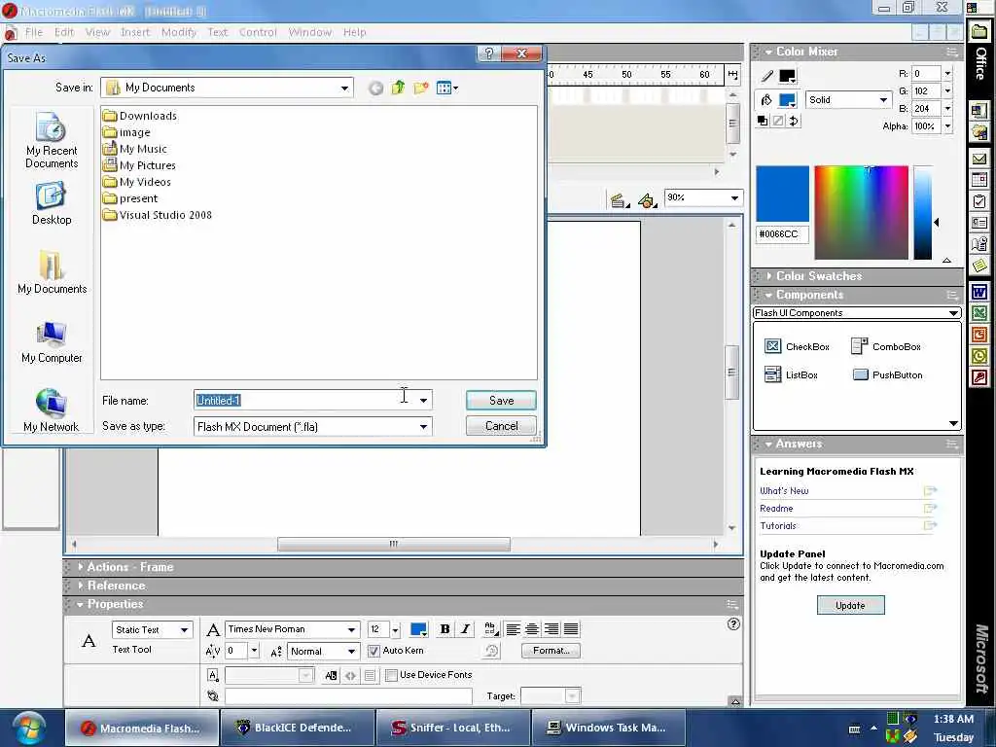Viewport: 996px width, 747px height.
Task: Click the Properties panel help icon
Action: (733, 623)
